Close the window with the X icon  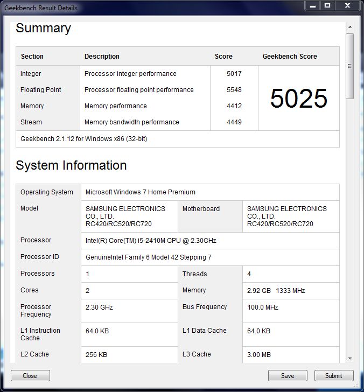[x=347, y=5]
